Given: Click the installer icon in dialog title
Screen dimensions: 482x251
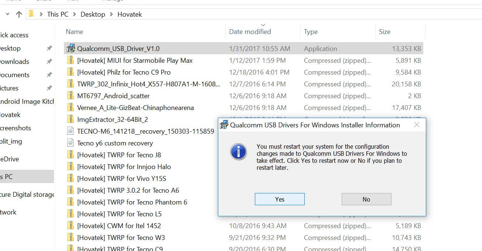Looking at the screenshot, I should coord(224,125).
